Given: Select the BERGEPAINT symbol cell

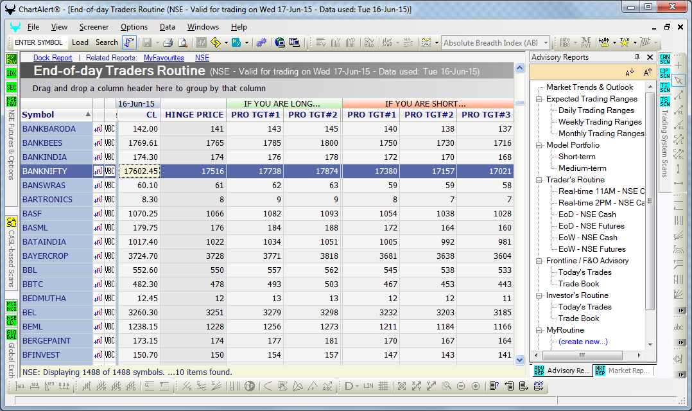Looking at the screenshot, I should tap(56, 341).
